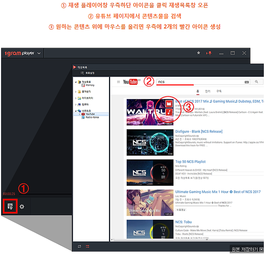This screenshot has width=266, height=254.
Task: Collapse the 네트워크 tree node
Action: click(76, 111)
